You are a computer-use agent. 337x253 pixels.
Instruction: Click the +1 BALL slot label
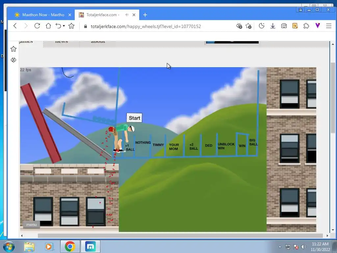tap(130, 148)
